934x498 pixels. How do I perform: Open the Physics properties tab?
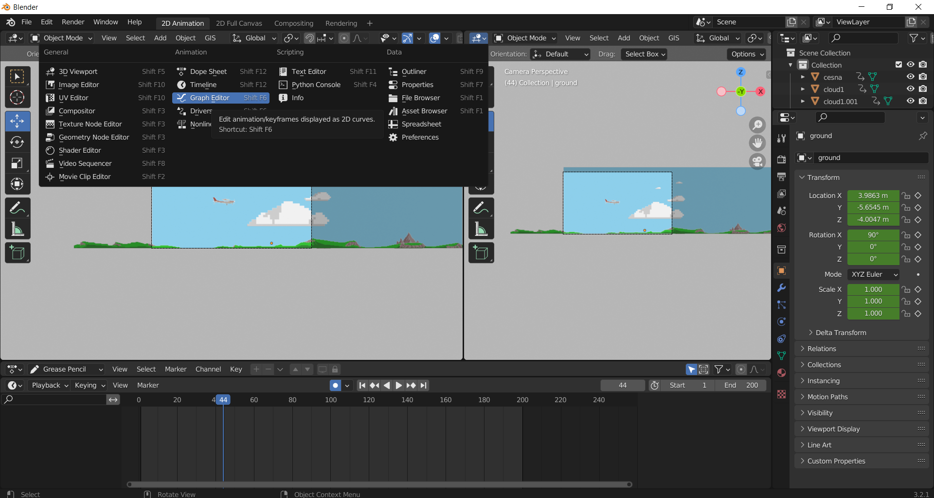coord(782,321)
